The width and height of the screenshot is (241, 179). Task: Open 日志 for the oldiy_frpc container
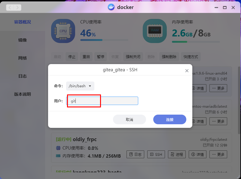coord(136,154)
